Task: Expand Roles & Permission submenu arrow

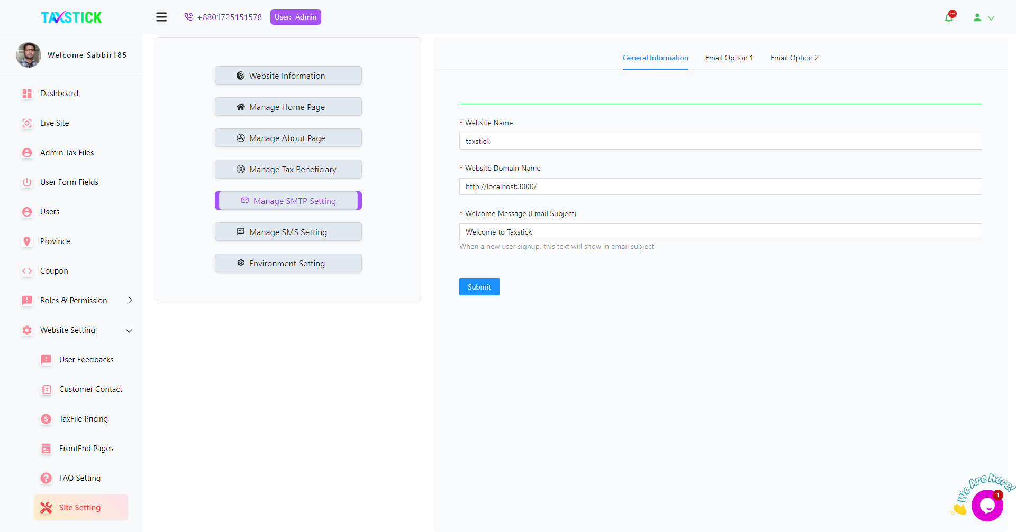Action: [130, 300]
